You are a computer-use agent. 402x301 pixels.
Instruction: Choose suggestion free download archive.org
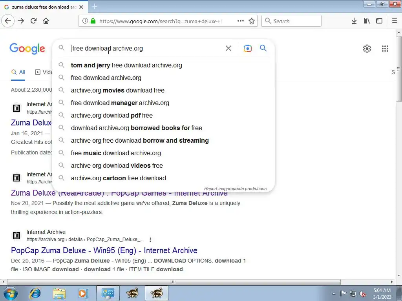click(163, 78)
